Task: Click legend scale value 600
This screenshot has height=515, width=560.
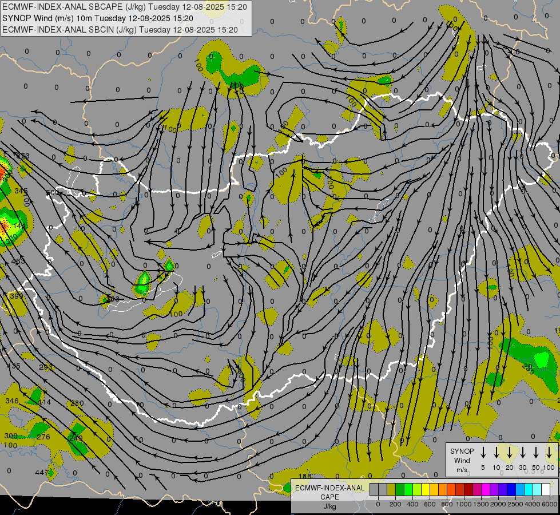Action: point(430,504)
